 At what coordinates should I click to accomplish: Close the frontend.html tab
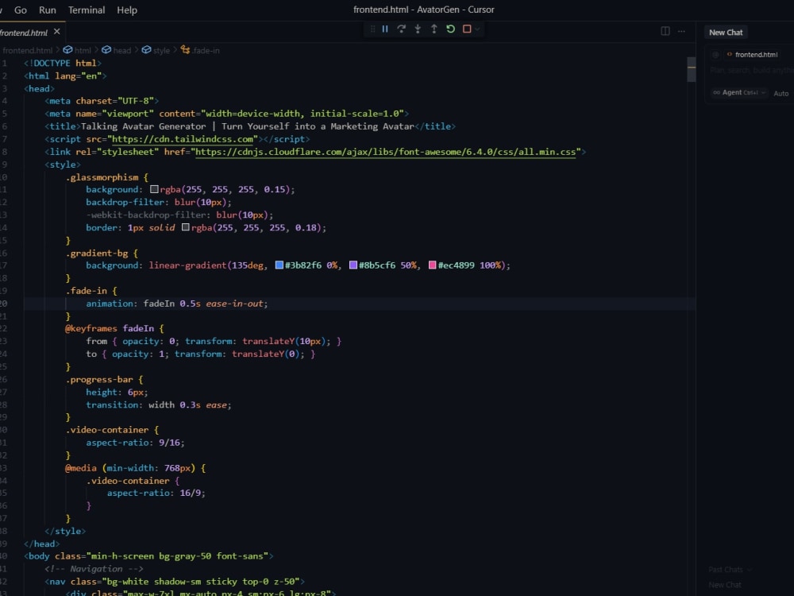[56, 32]
